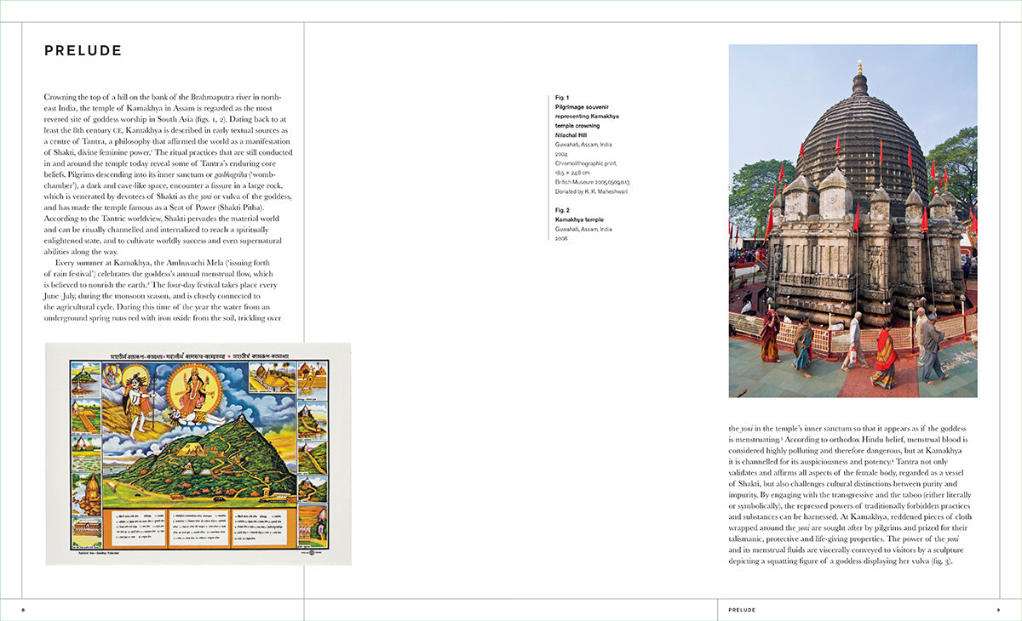Select the Fig. 1 caption label

pyautogui.click(x=562, y=98)
